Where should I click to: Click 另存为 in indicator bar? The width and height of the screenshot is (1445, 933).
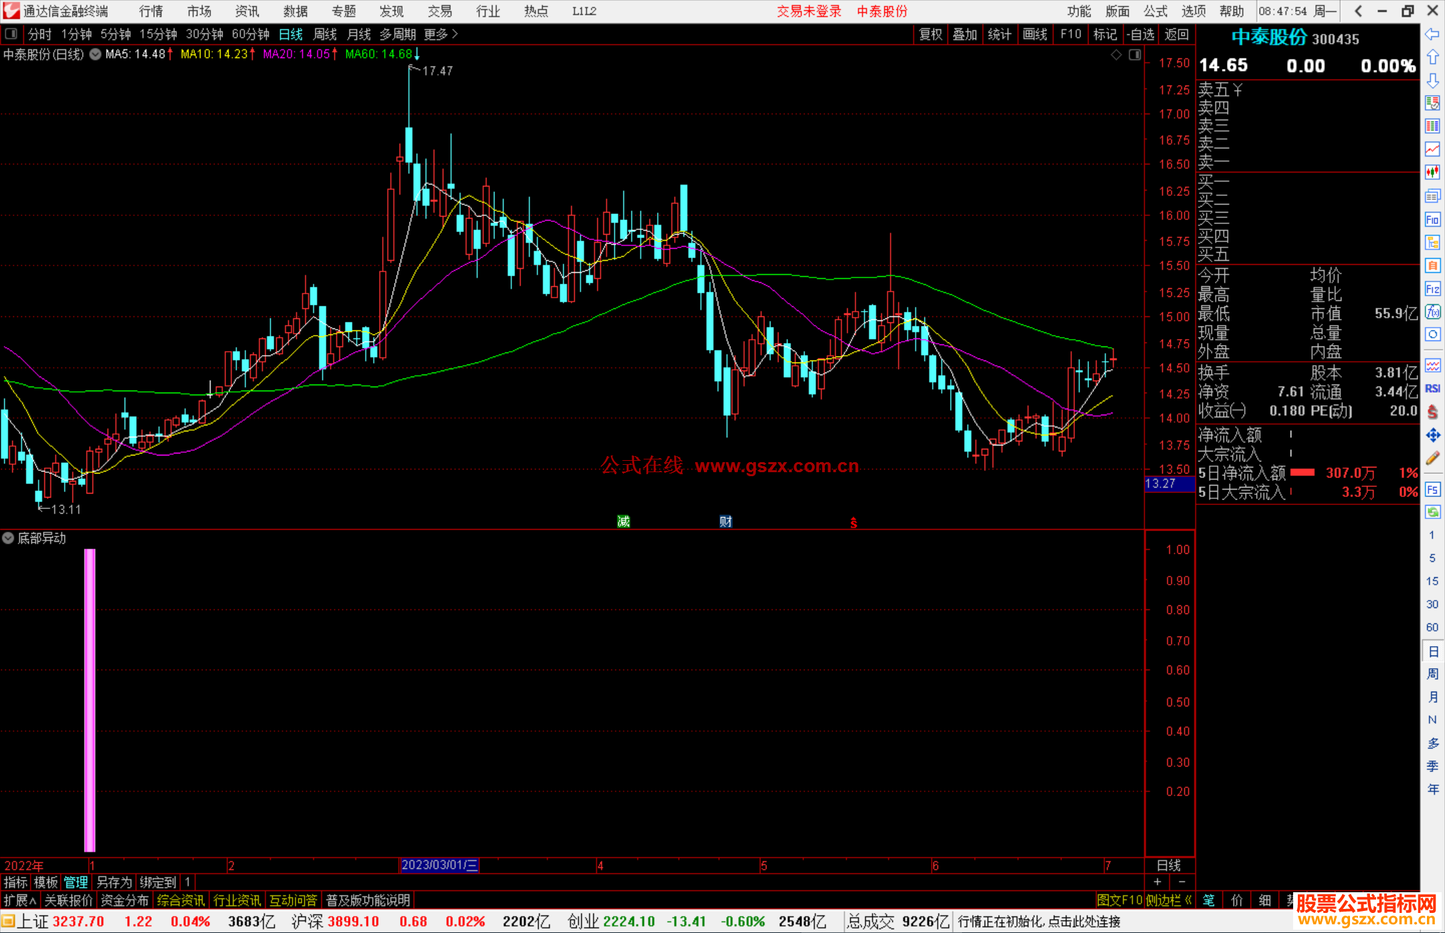[114, 882]
